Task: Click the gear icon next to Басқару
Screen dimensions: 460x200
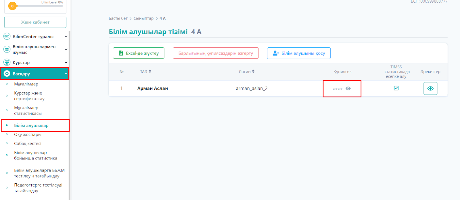Action: tap(7, 74)
